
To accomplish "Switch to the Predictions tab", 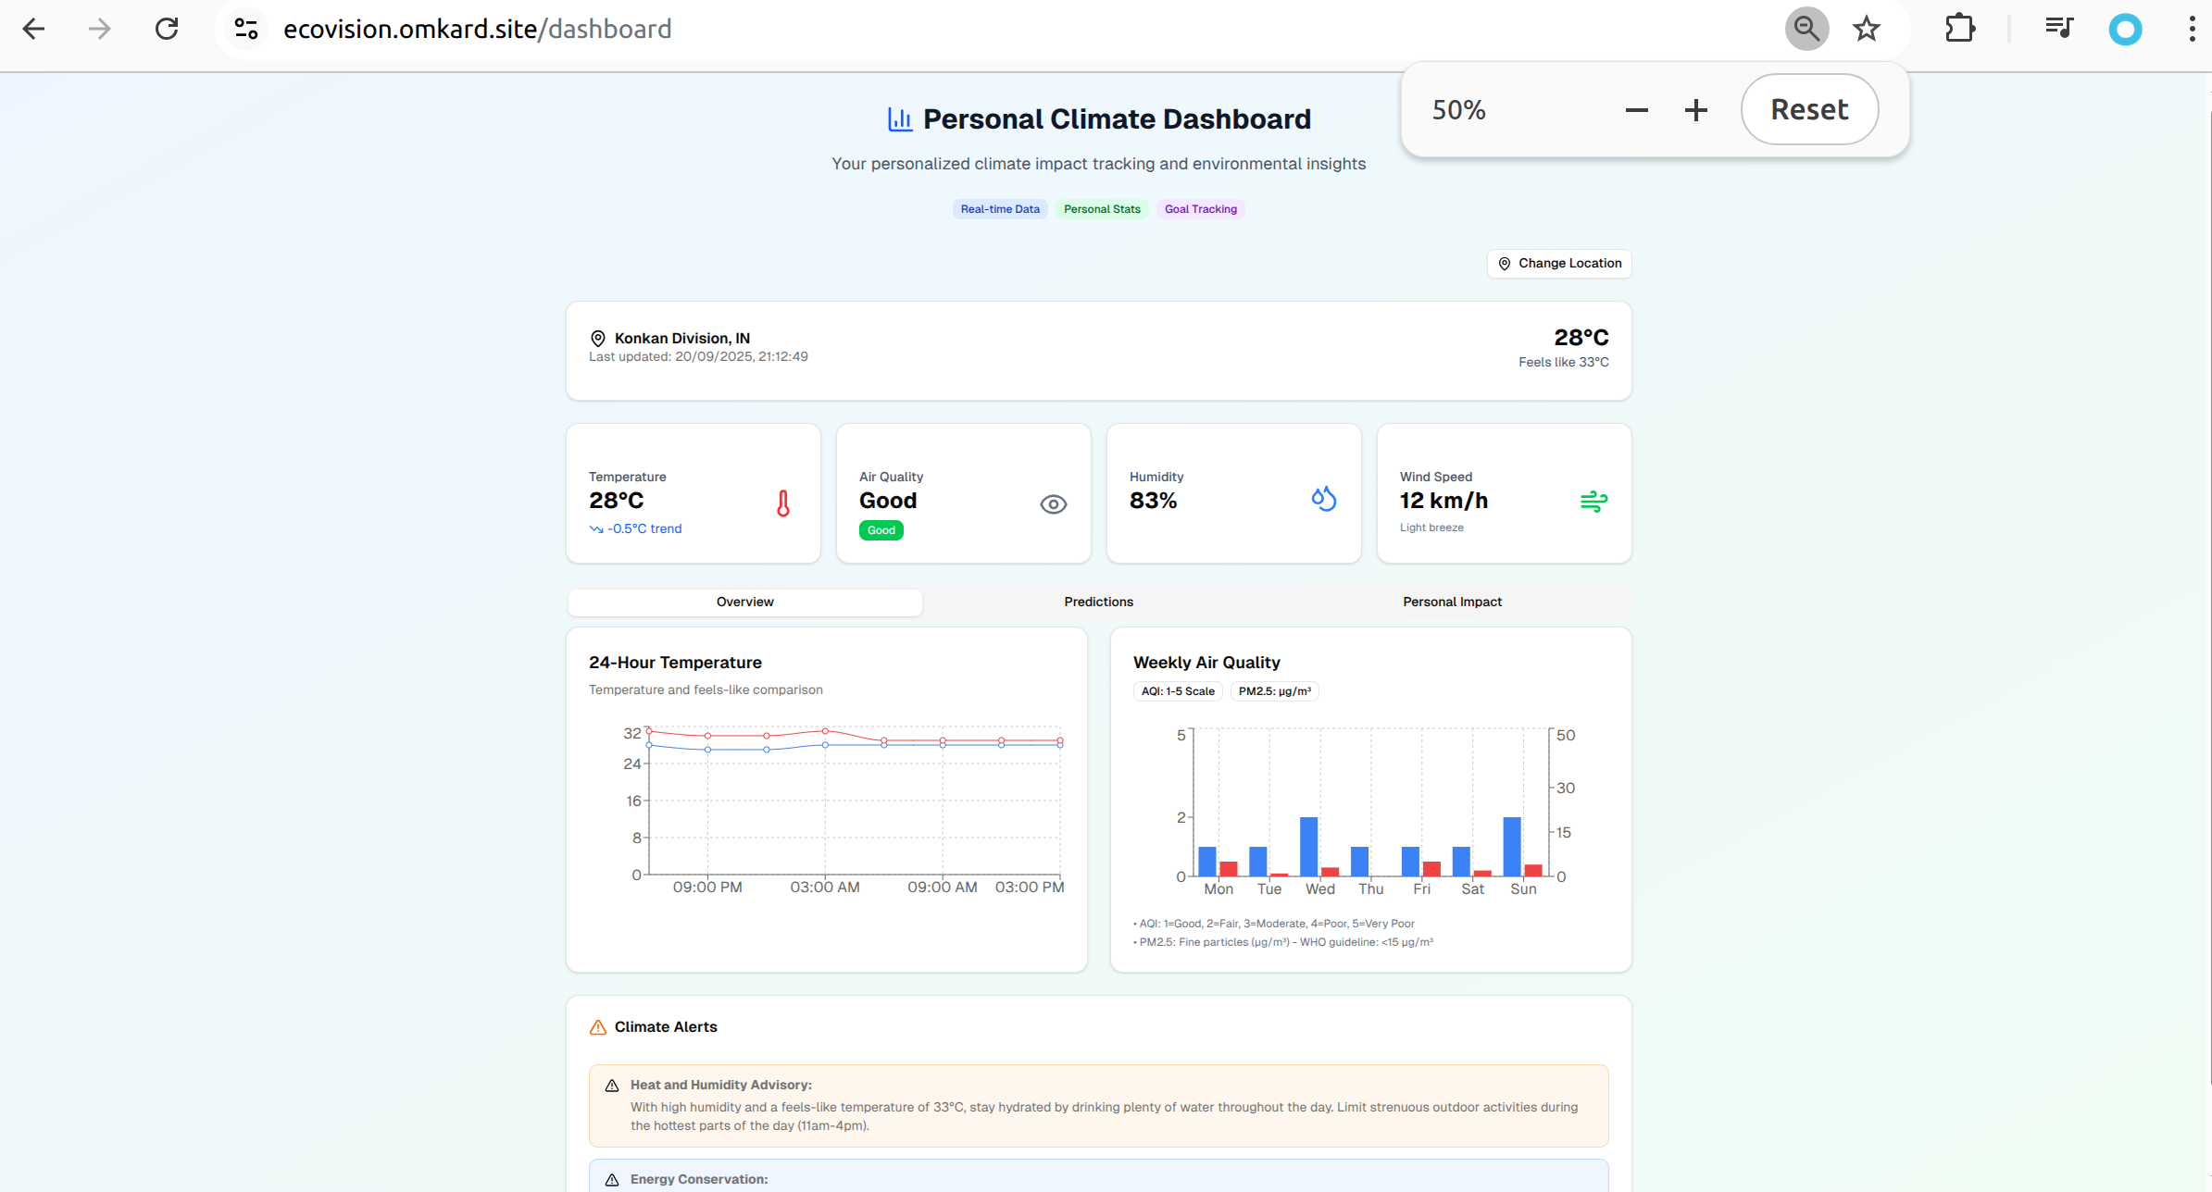I will 1098,602.
